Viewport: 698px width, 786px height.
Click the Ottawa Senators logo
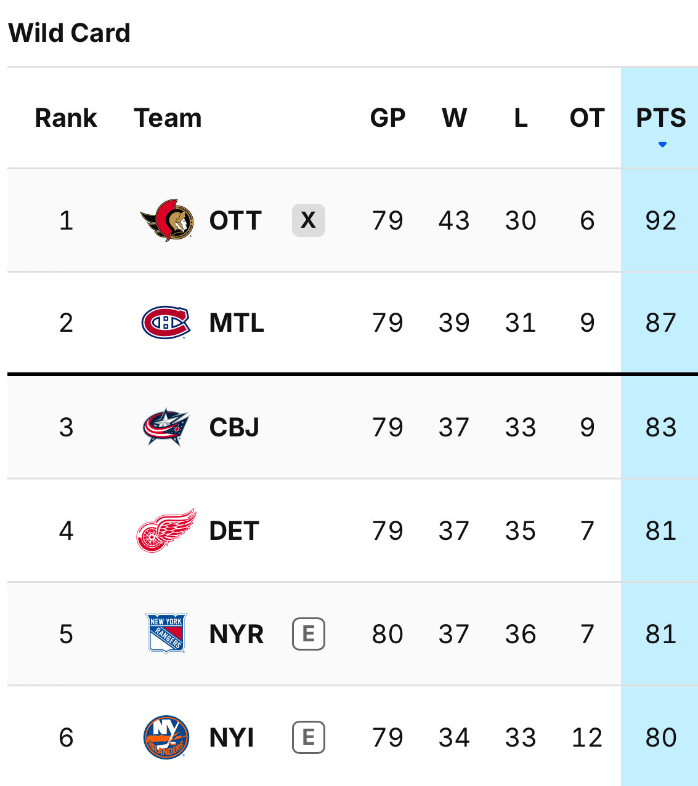point(167,220)
